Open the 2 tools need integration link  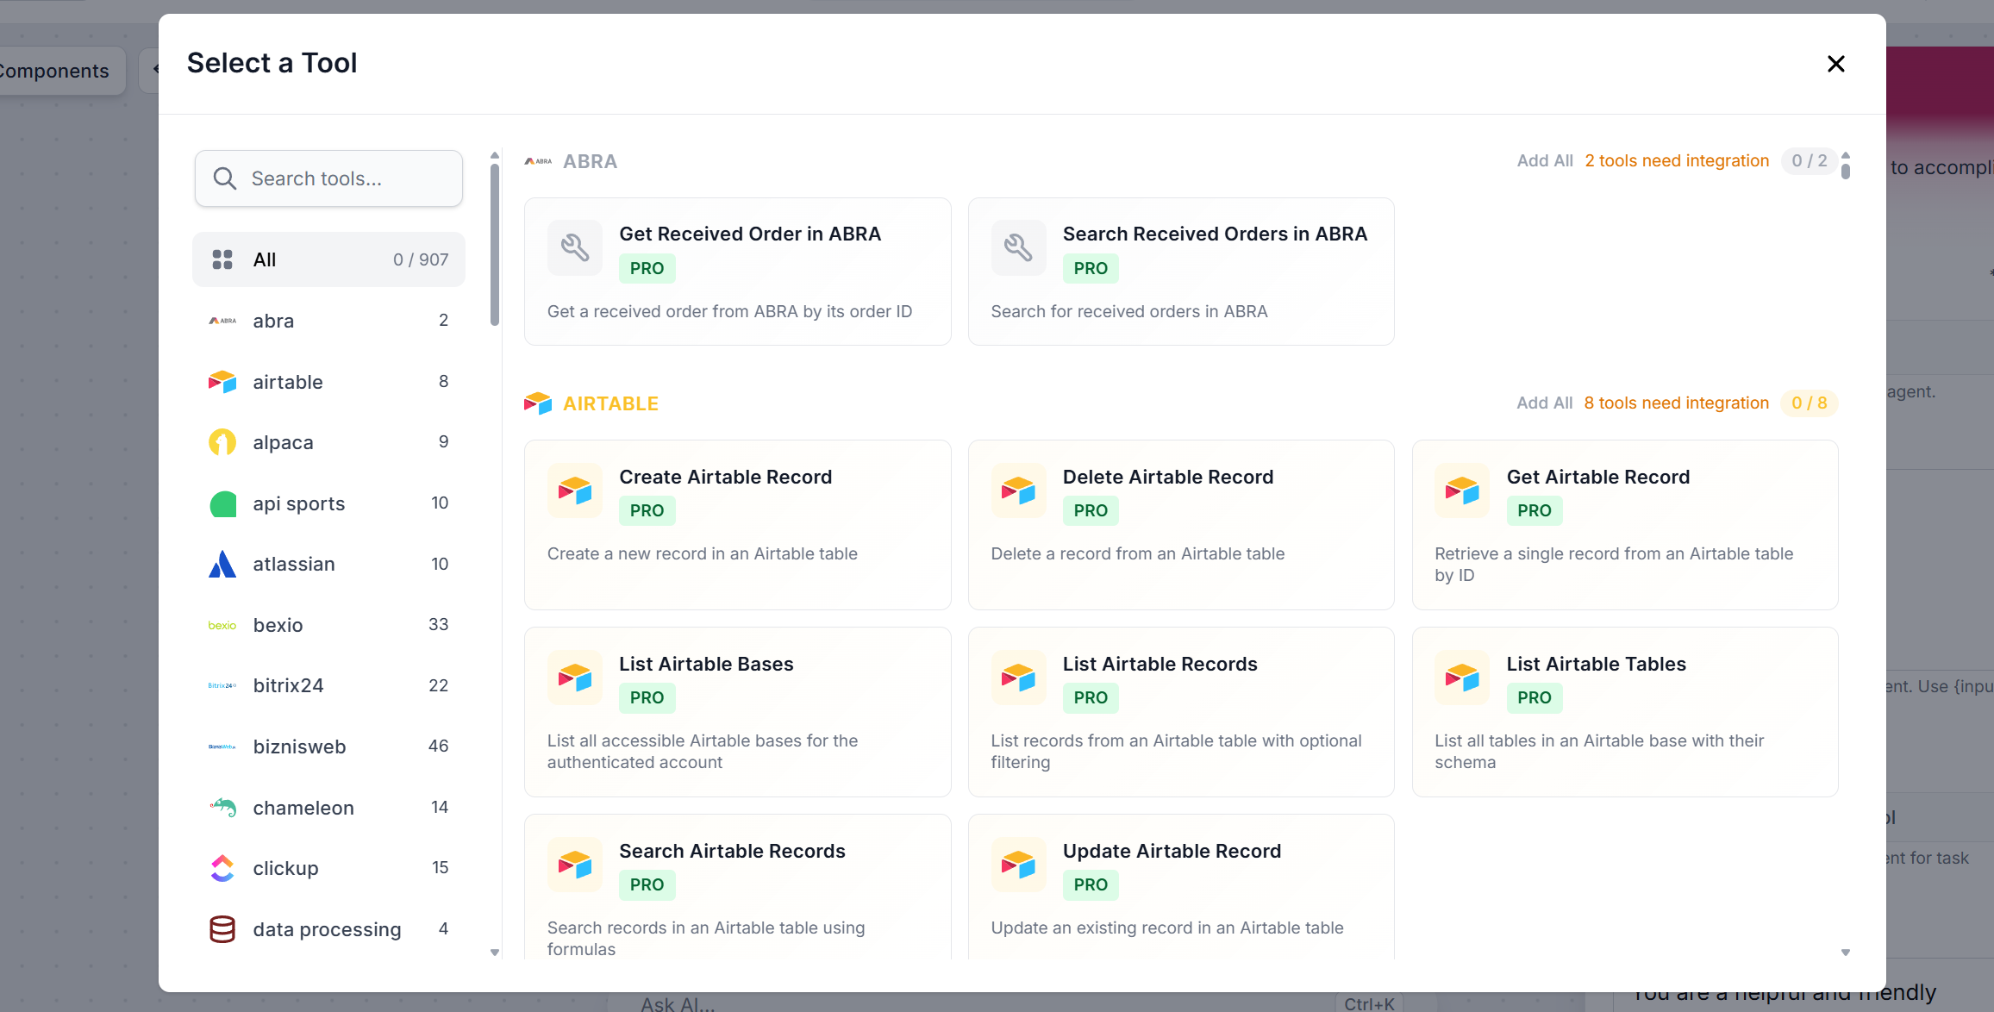pyautogui.click(x=1676, y=161)
